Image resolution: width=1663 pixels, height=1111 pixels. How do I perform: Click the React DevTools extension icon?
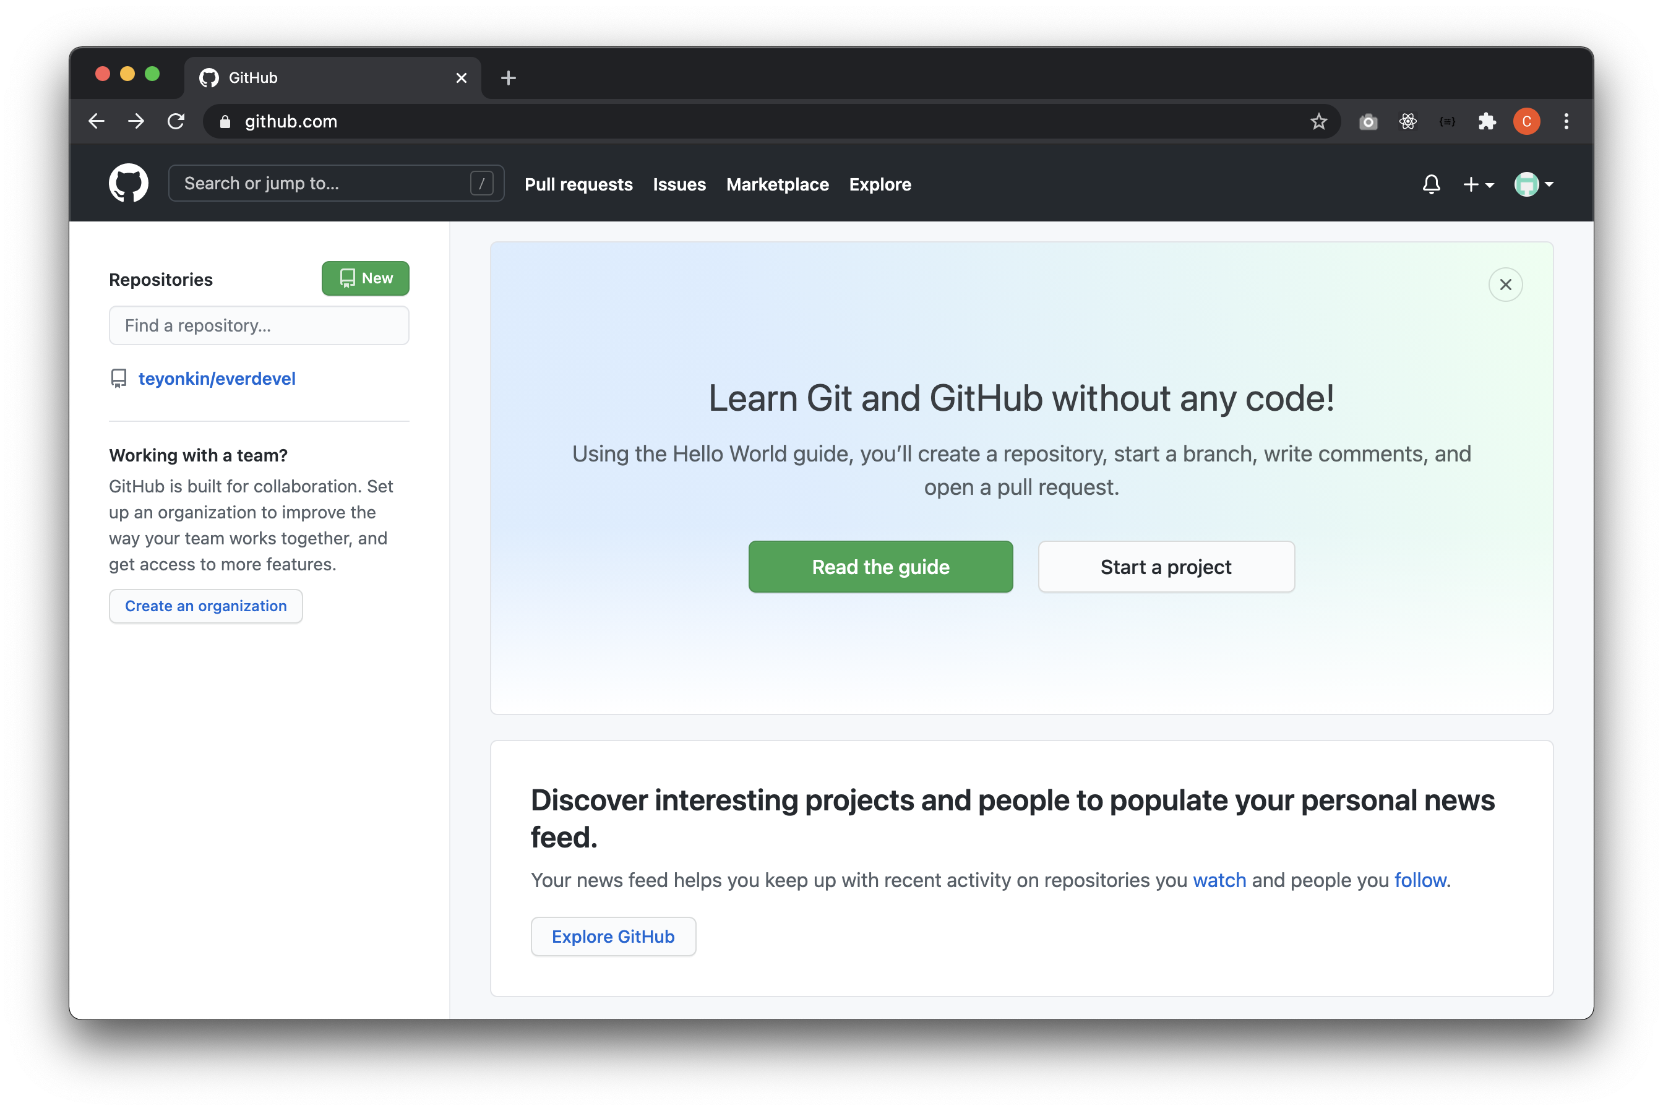[1407, 122]
